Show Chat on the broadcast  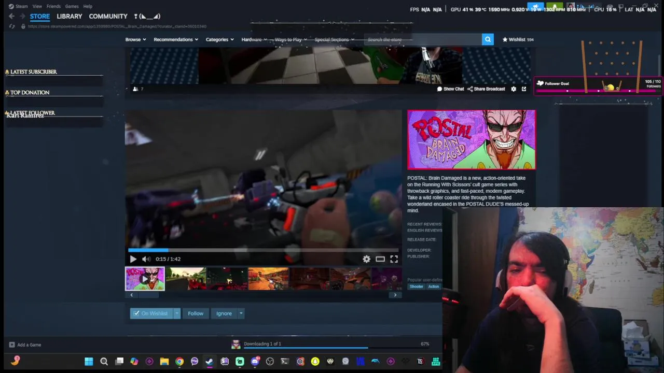pos(450,89)
